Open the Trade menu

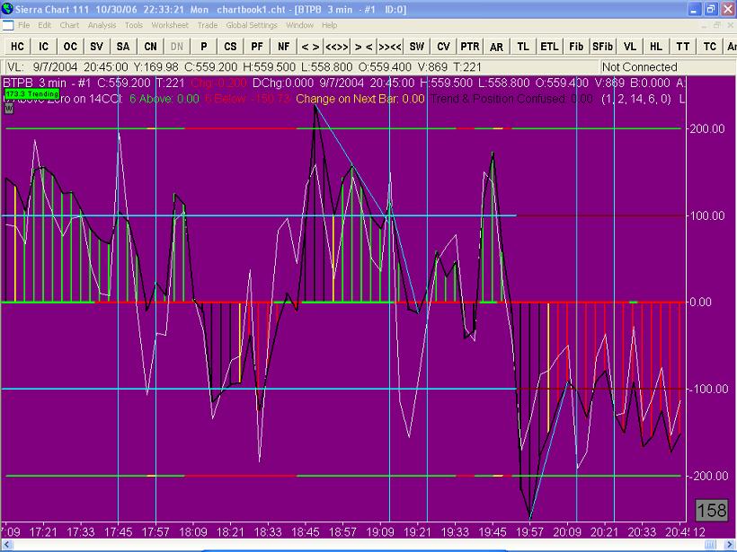[x=208, y=25]
